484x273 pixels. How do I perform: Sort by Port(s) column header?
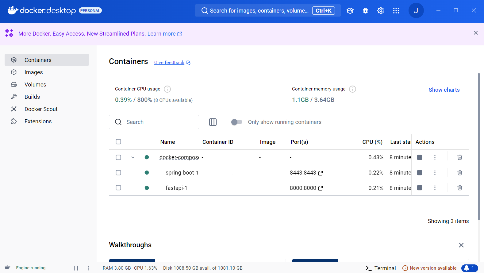tap(299, 142)
